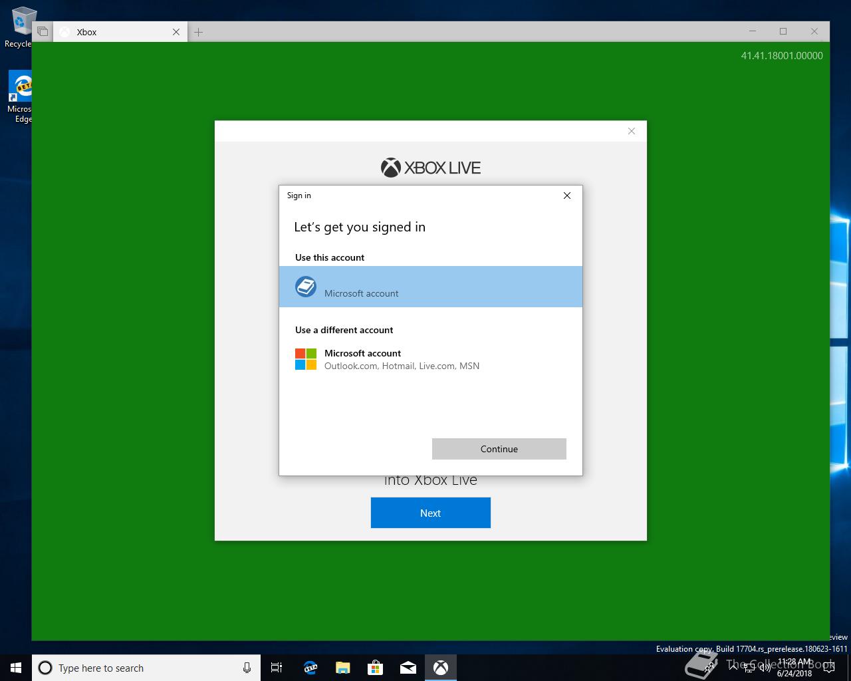Click the Cortana circle icon in the search box
The image size is (851, 681).
[x=45, y=668]
